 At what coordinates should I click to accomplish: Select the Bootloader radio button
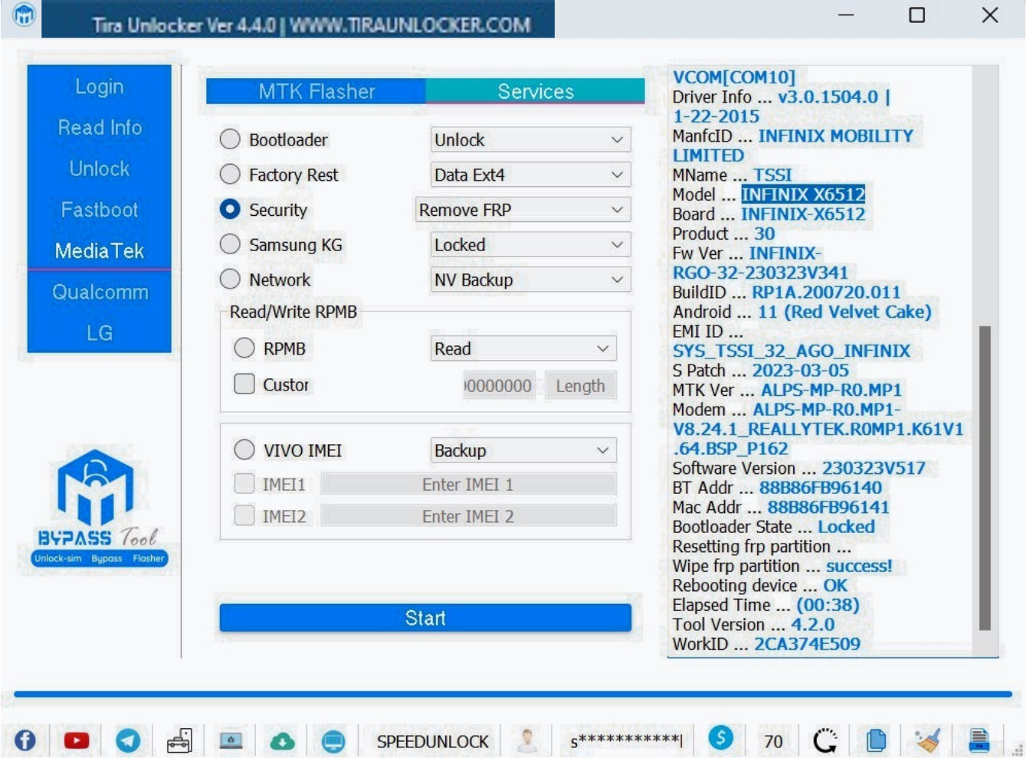(x=230, y=139)
